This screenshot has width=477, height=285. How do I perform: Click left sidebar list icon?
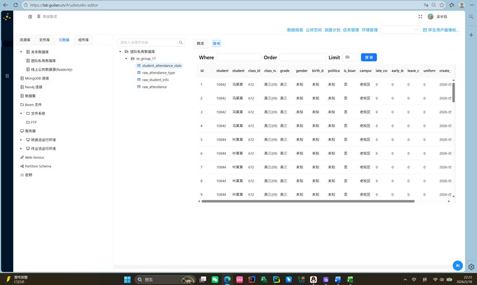click(x=7, y=76)
